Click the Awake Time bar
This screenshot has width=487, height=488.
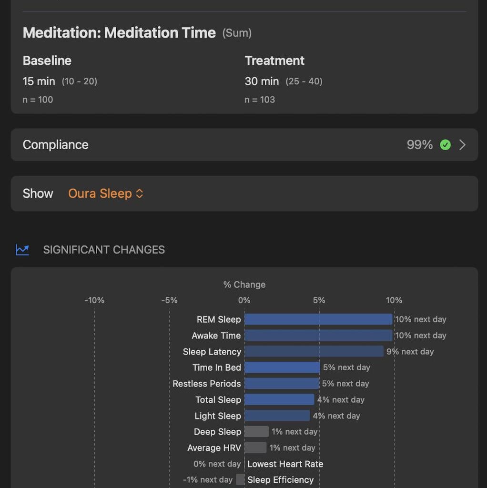tap(318, 335)
